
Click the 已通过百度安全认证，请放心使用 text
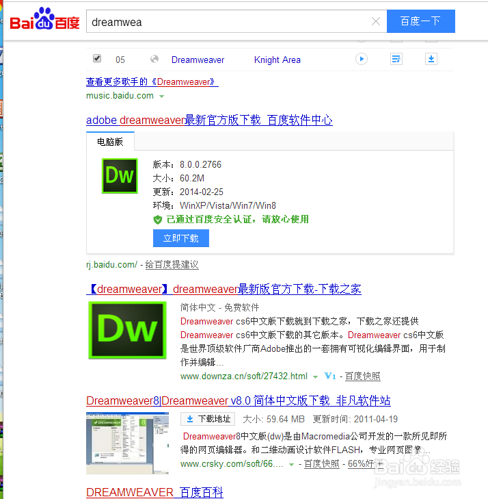(x=238, y=219)
